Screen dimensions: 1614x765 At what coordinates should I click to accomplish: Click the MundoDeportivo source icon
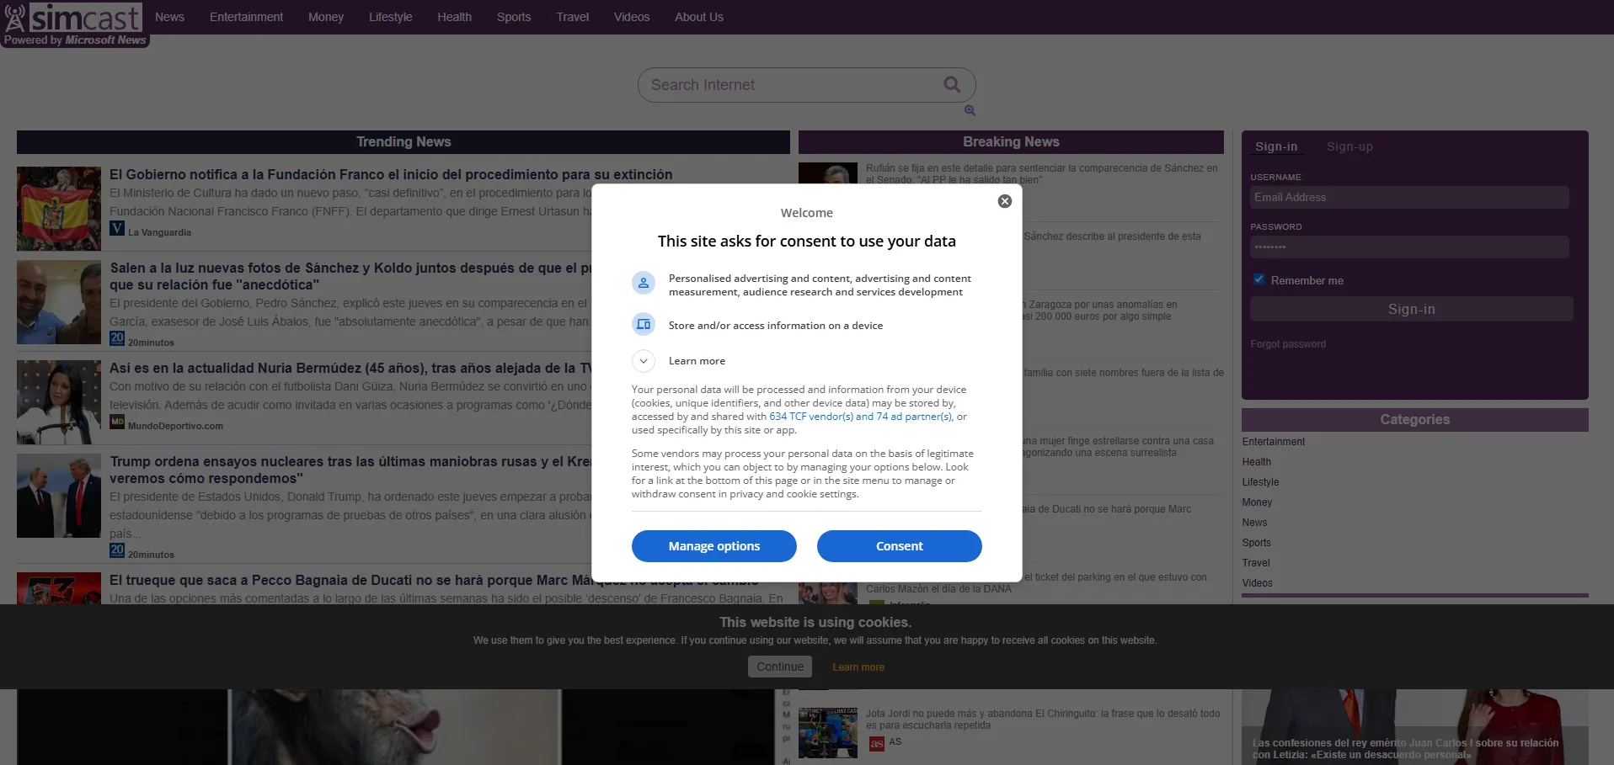[117, 422]
